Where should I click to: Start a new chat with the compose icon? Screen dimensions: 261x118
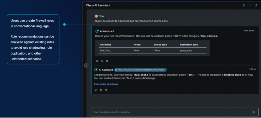click(244, 5)
